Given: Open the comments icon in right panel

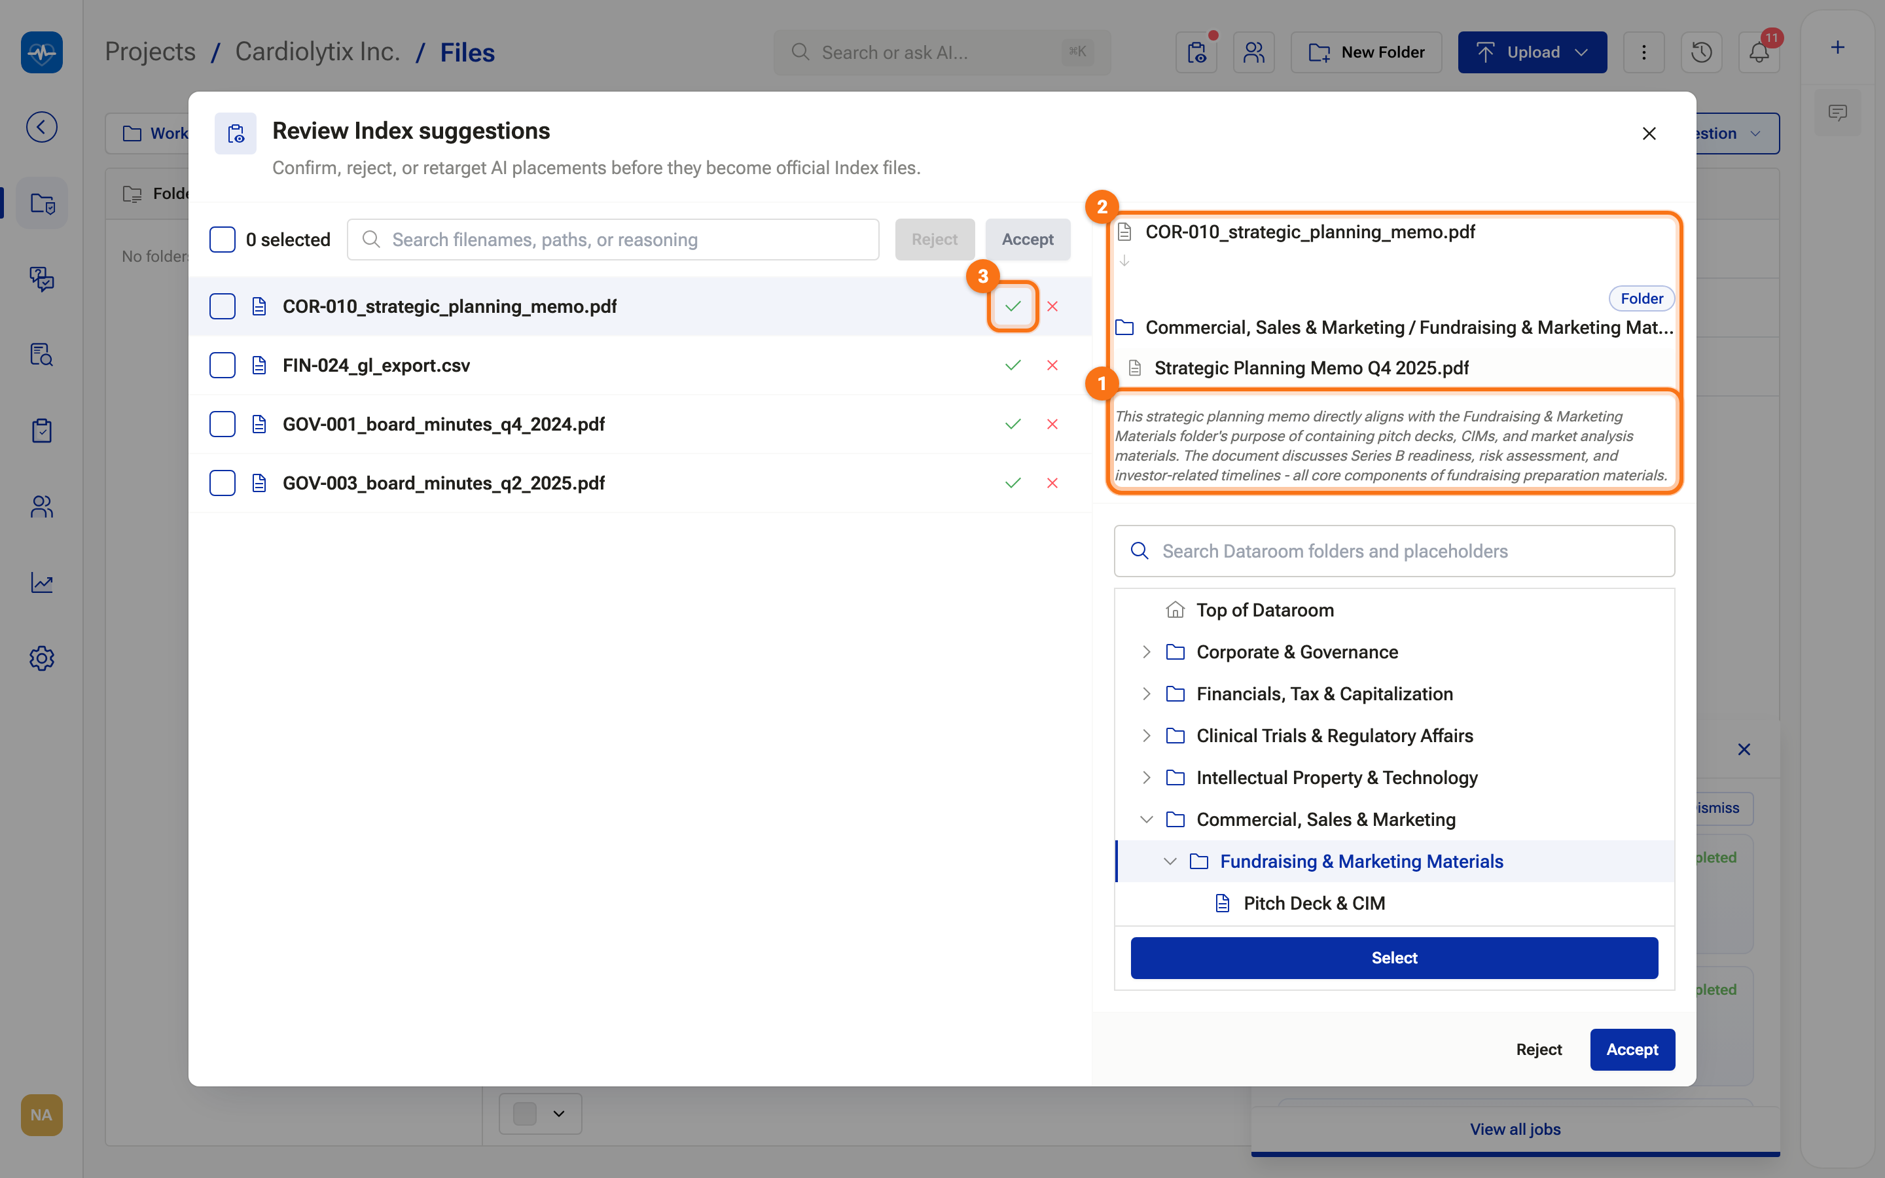Looking at the screenshot, I should (1837, 113).
